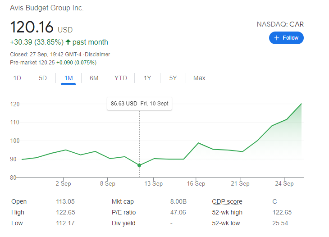Click the 24 Sep axis label
Screen dimensions: 329x237
coord(284,184)
